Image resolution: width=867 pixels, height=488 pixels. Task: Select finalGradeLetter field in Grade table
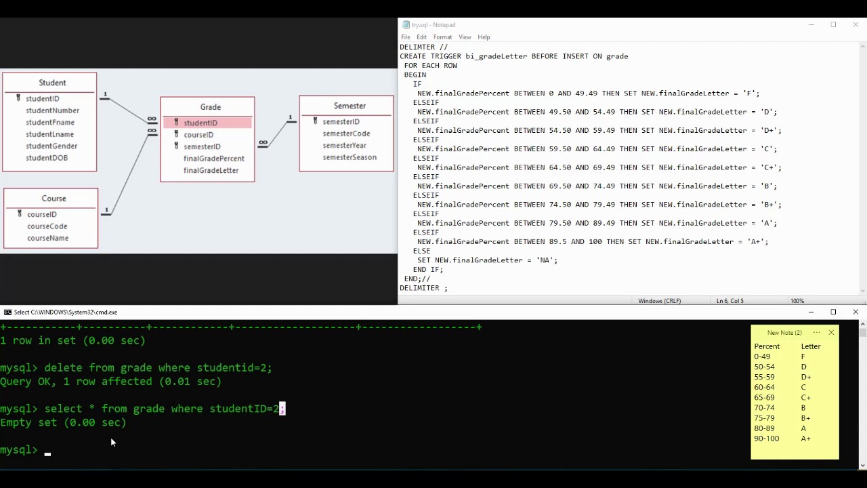click(211, 170)
